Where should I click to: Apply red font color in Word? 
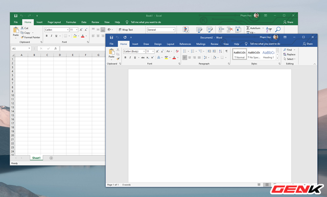(x=174, y=58)
